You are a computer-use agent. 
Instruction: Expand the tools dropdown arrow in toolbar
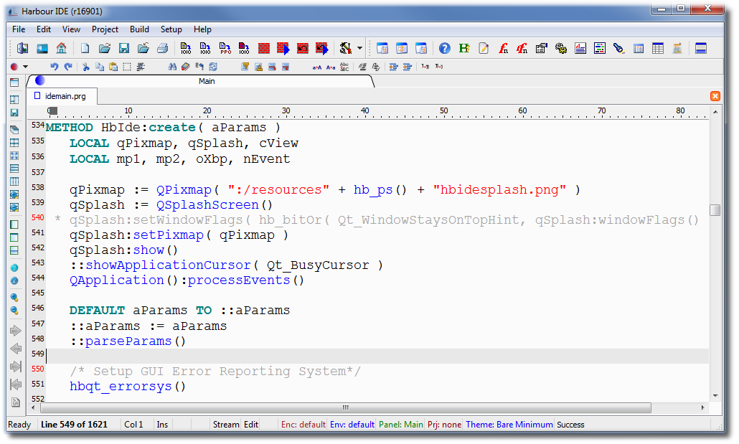coord(359,48)
